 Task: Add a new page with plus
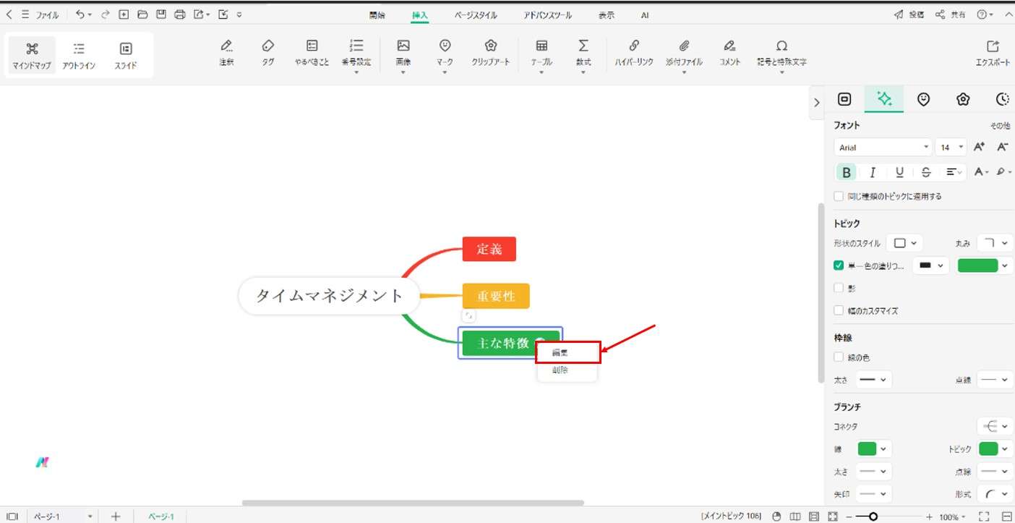(x=116, y=516)
